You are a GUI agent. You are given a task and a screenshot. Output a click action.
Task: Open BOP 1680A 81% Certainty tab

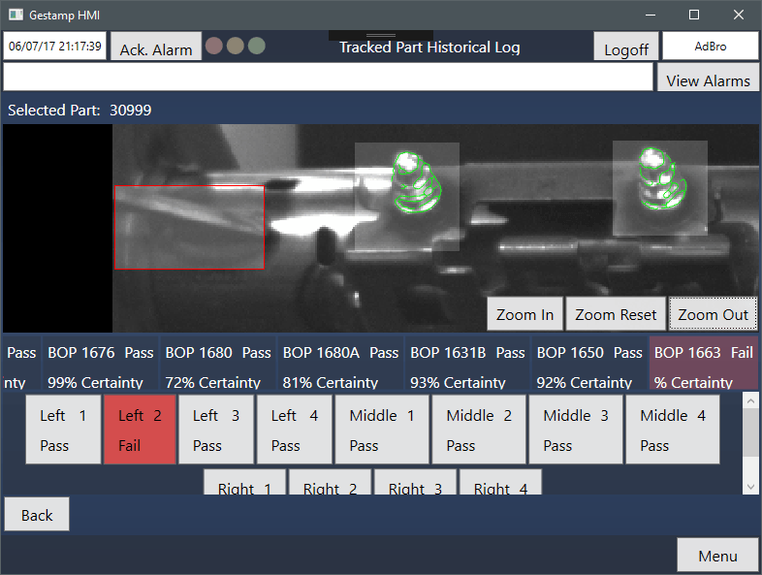point(340,366)
